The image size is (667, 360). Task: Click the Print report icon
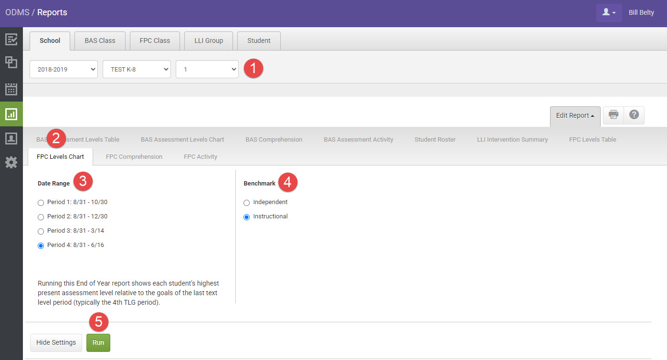(613, 115)
